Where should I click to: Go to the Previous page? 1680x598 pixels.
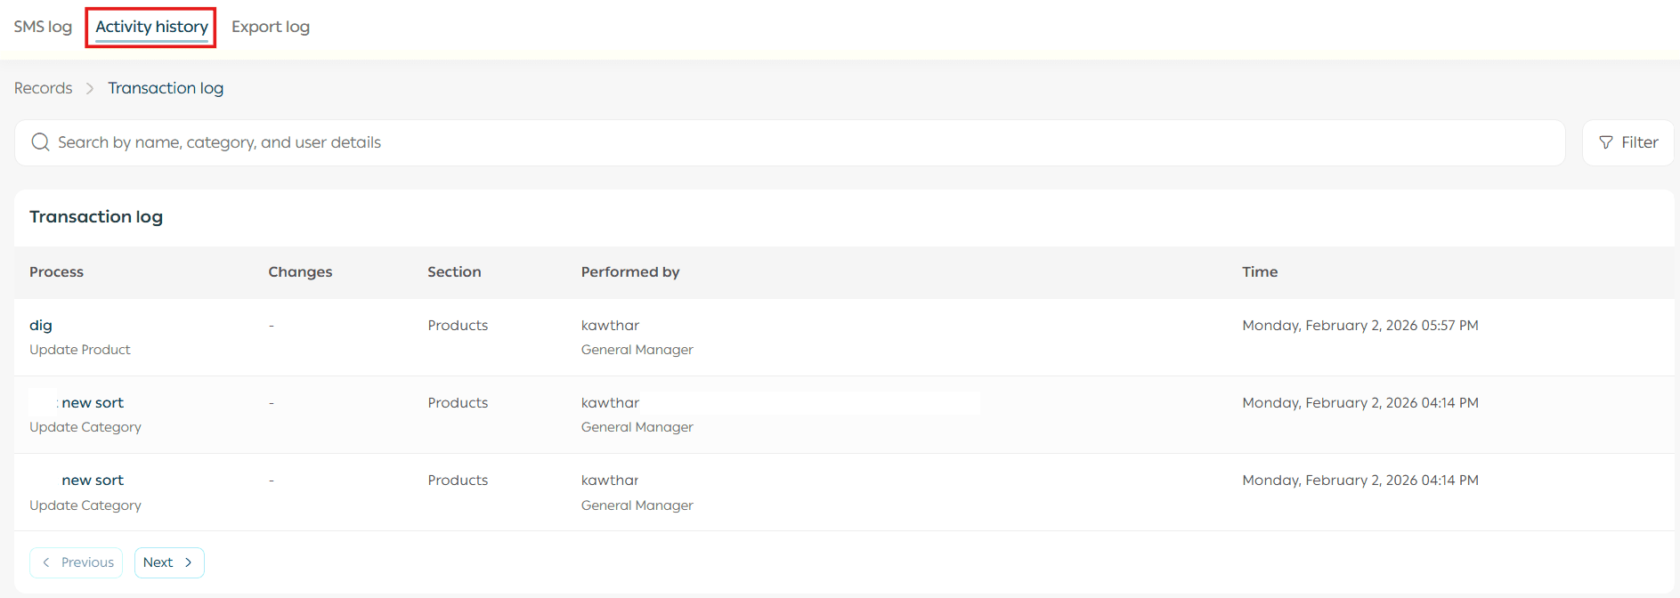click(77, 562)
